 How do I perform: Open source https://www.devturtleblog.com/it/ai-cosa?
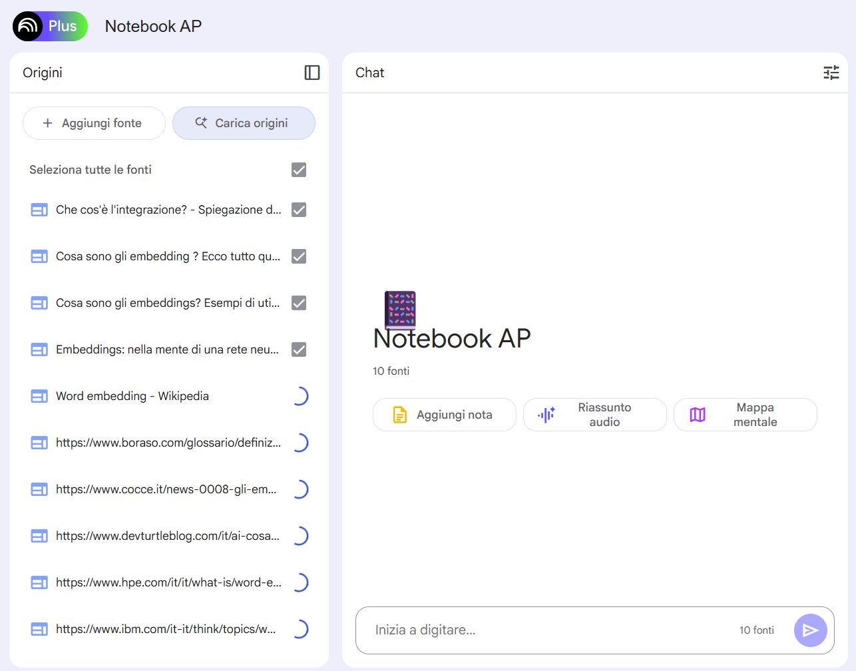(x=168, y=536)
